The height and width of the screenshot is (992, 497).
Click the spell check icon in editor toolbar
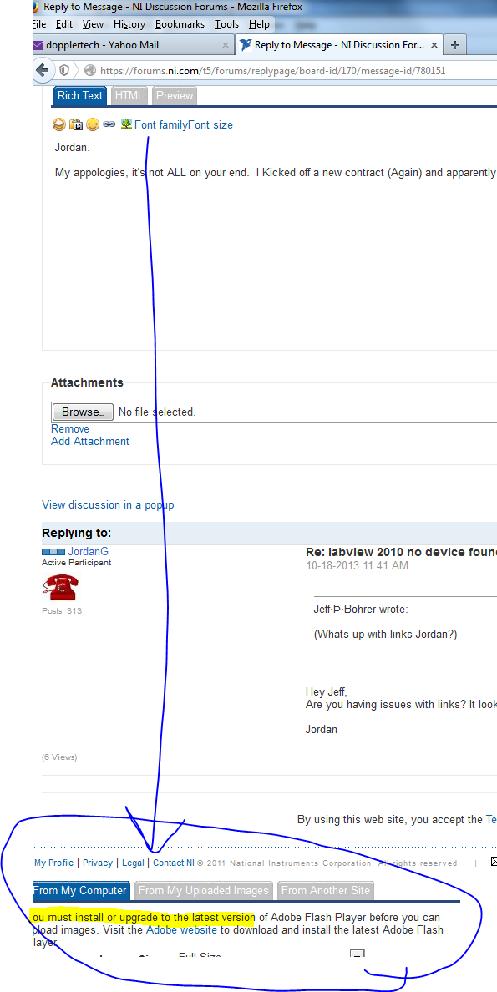pos(58,124)
